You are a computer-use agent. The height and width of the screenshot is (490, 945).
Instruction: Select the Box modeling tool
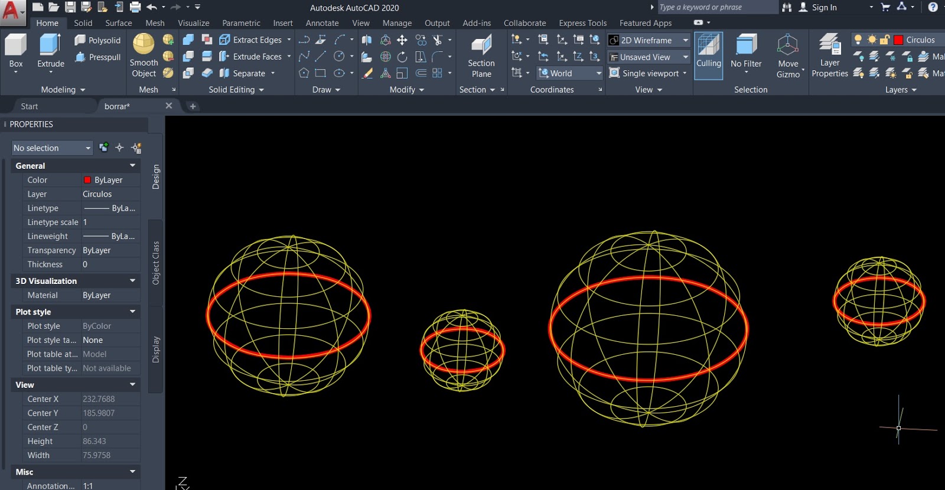[16, 52]
